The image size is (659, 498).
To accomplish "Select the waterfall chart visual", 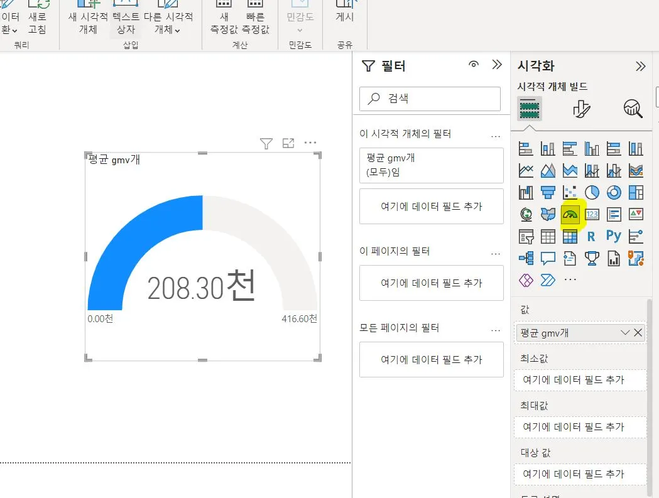I will click(x=526, y=192).
